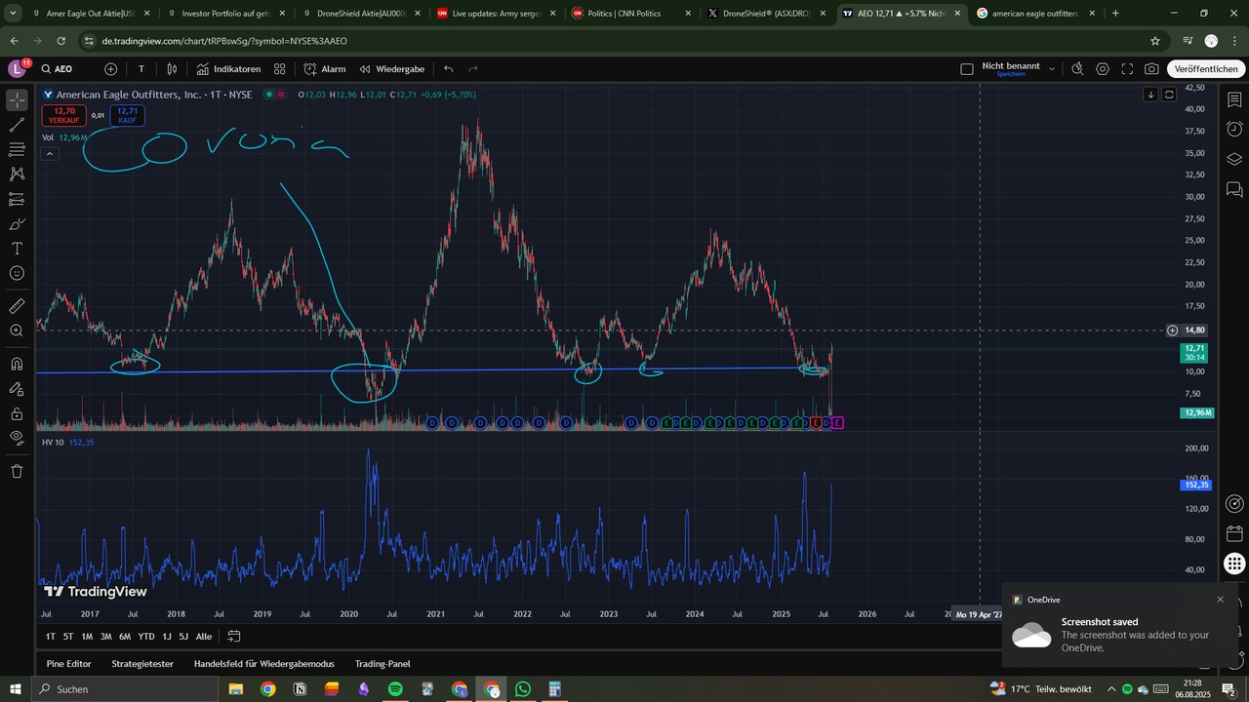
Task: Open the Indikatoren menu
Action: click(x=228, y=69)
